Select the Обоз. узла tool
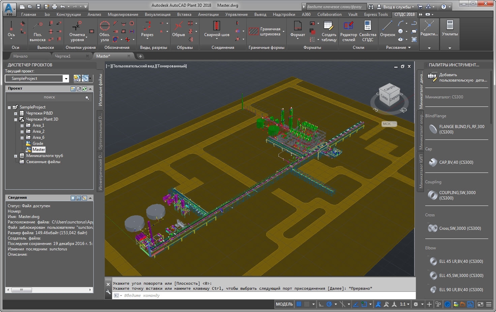Image resolution: width=496 pixels, height=312 pixels. 104,31
